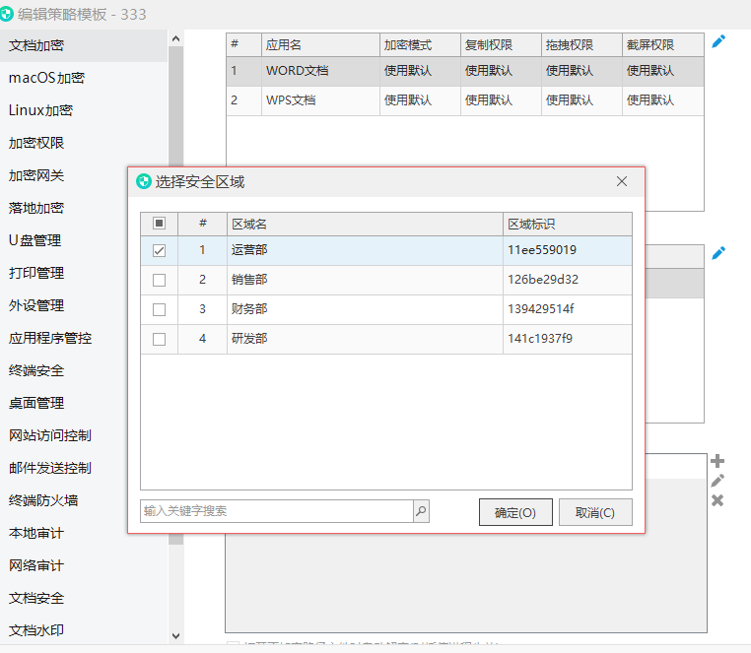Enable the 财务部 checkbox
Viewport: 751px width, 653px height.
159,310
